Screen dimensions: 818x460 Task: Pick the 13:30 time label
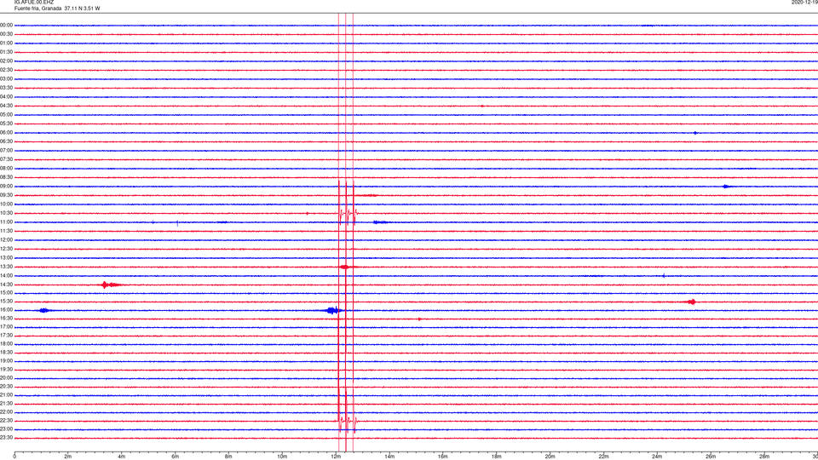[x=6, y=267]
